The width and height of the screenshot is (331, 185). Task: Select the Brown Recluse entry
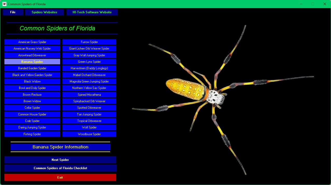tap(32, 95)
